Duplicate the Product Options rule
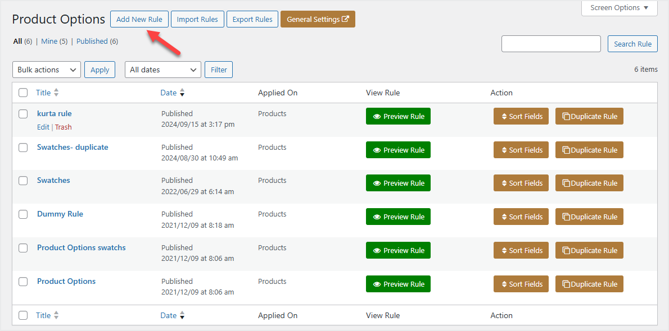The height and width of the screenshot is (331, 669). click(589, 284)
